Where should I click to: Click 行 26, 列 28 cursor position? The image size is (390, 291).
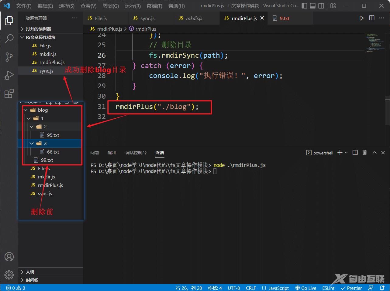(x=189, y=288)
